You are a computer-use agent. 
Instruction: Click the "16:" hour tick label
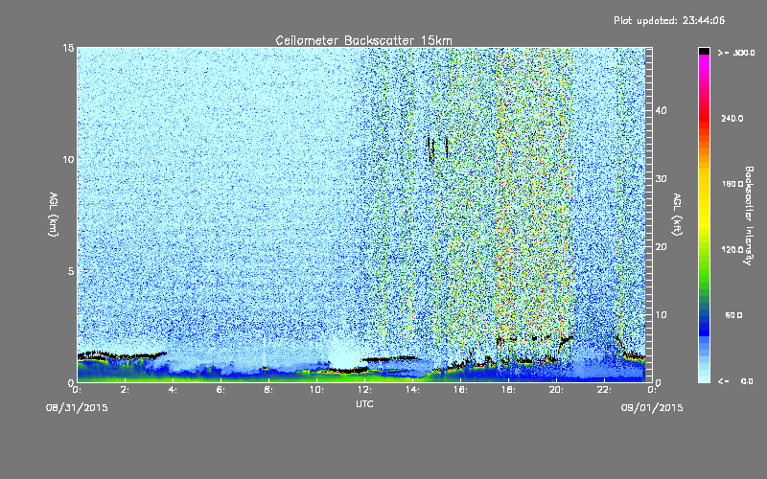460,390
